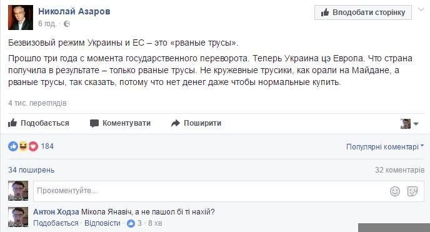Expand the Популярні коментарі sort dropdown
This screenshot has width=430, height=232.
385,147
